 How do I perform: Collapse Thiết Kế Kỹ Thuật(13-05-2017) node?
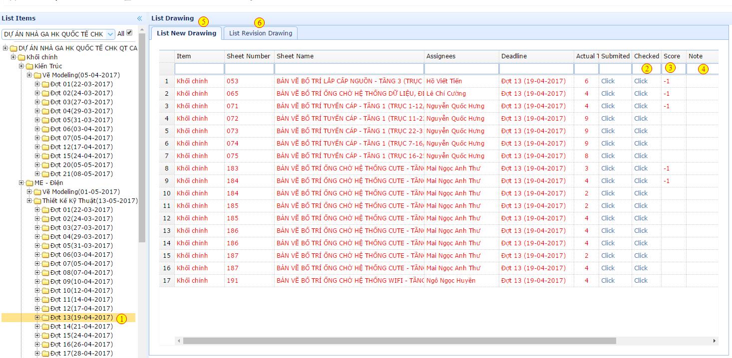29,201
